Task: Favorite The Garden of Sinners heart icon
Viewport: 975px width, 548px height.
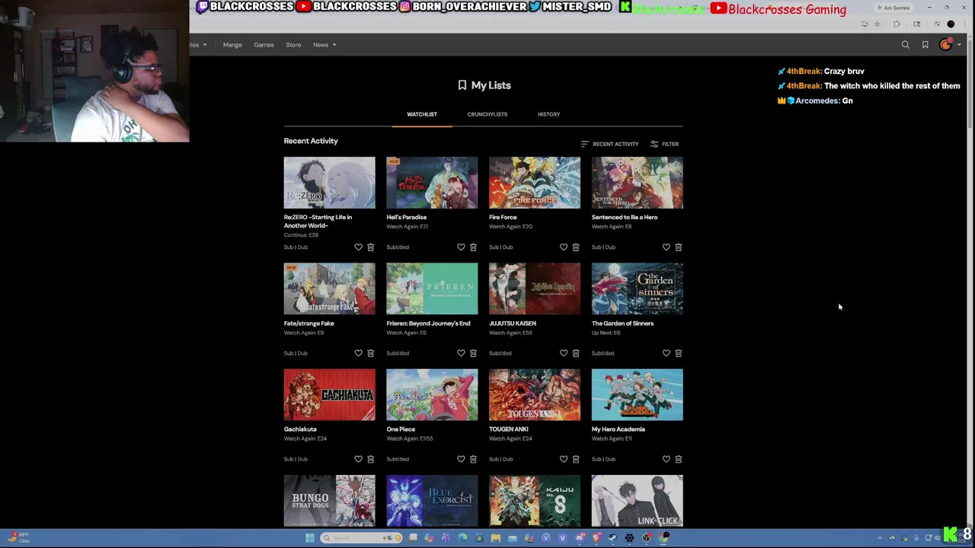Action: pos(667,353)
